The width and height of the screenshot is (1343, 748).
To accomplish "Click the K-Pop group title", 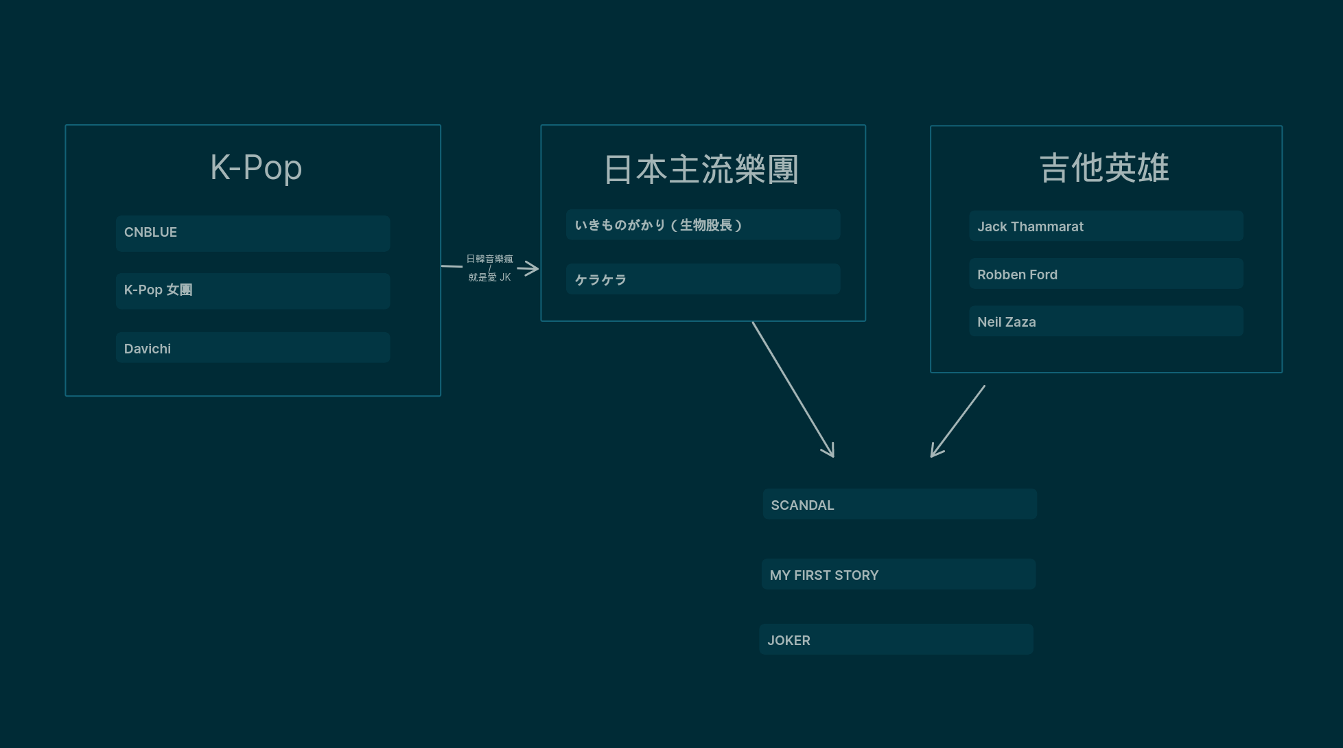I will [256, 167].
